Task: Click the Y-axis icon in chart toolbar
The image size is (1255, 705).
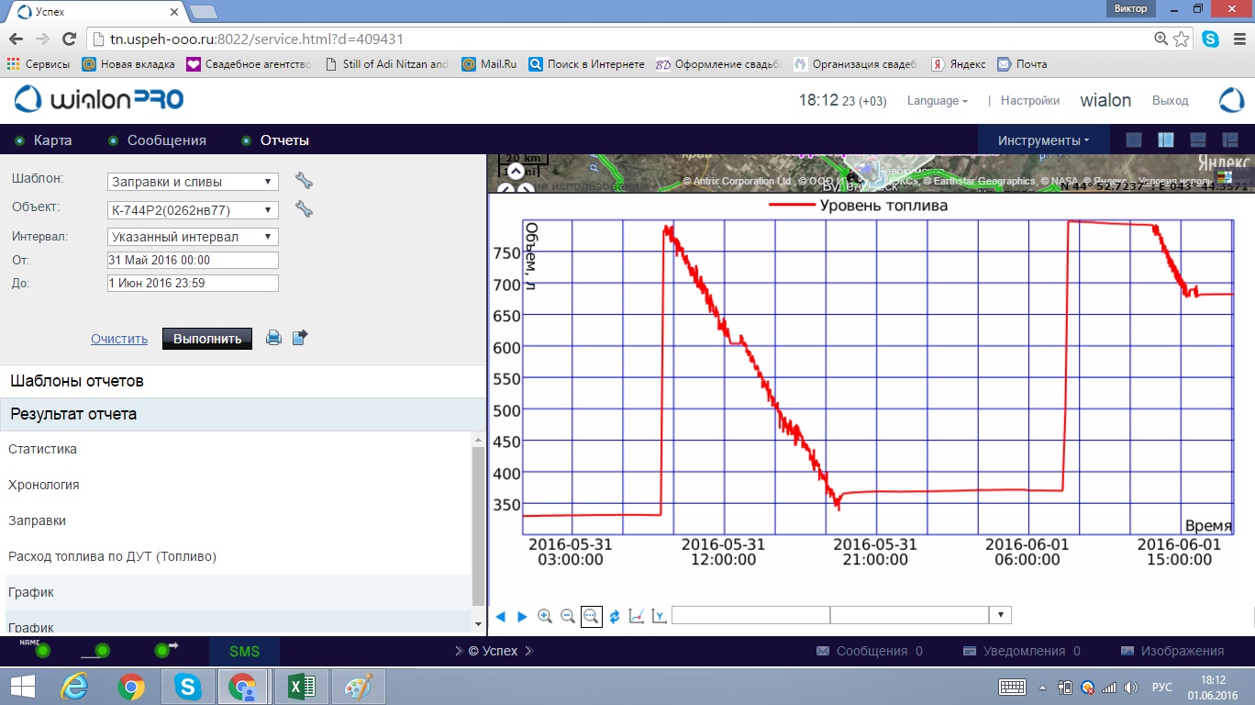Action: tap(659, 616)
